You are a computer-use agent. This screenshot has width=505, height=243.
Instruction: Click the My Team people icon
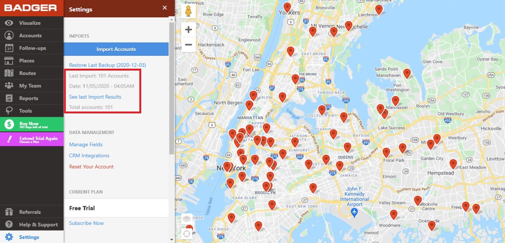(9, 86)
